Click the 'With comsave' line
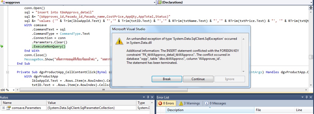Viewport: 314px width, 114px height. pyautogui.click(x=36, y=25)
